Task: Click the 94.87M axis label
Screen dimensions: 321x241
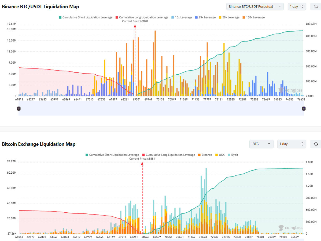Action: point(12,161)
